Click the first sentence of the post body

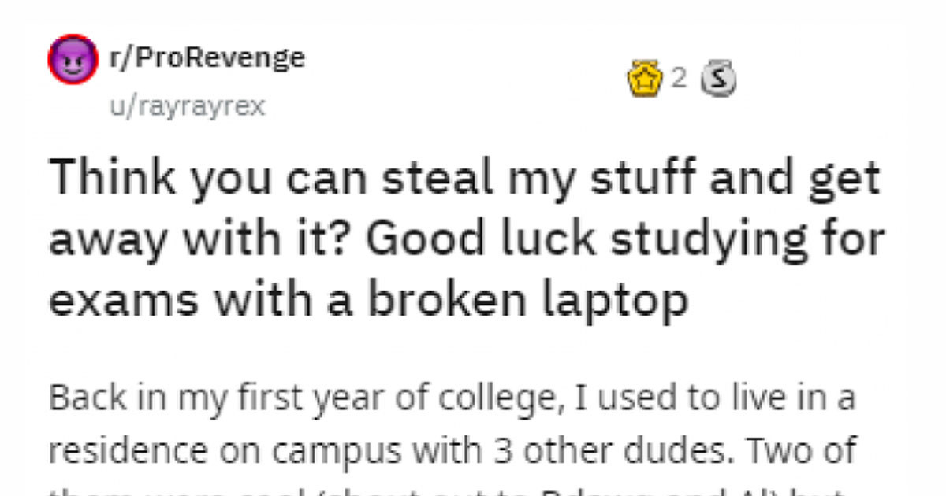[453, 398]
